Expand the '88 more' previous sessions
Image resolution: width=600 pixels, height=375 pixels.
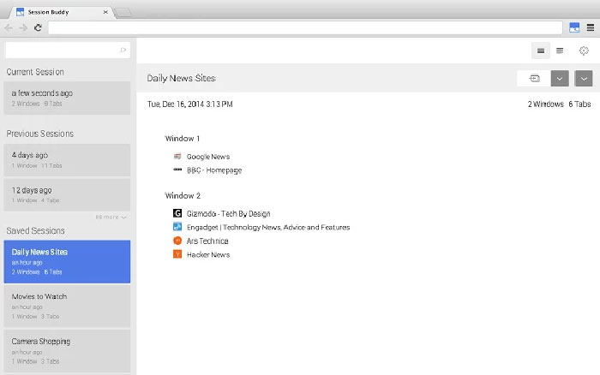click(111, 217)
